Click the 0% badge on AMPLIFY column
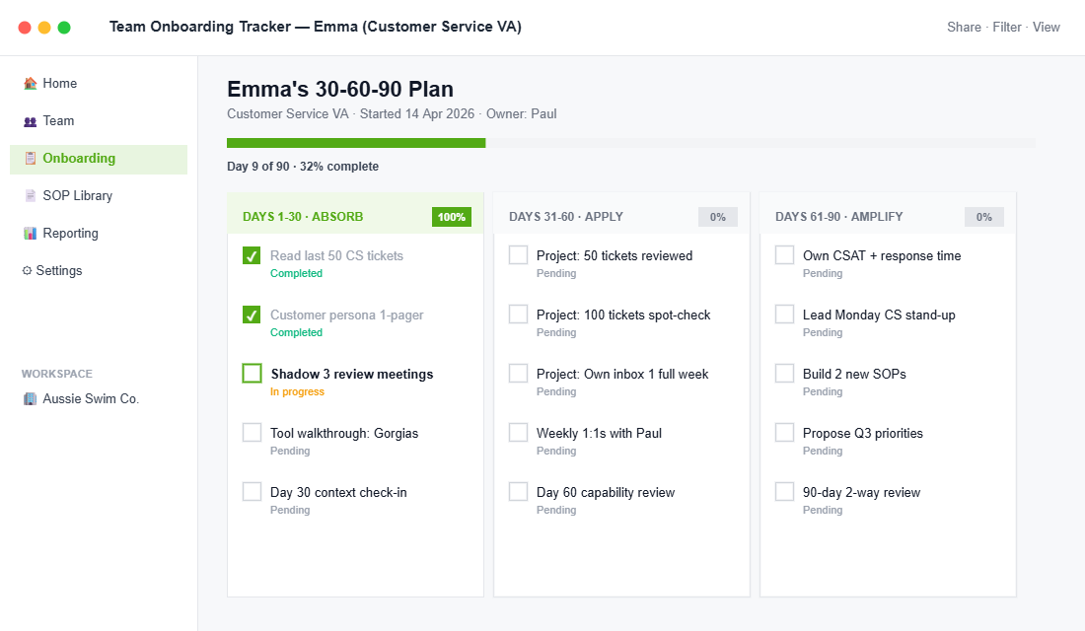This screenshot has width=1085, height=631. (x=983, y=216)
